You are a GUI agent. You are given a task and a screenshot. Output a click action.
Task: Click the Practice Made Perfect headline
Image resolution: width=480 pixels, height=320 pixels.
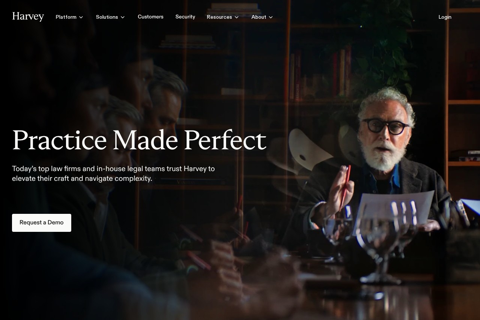coord(139,140)
